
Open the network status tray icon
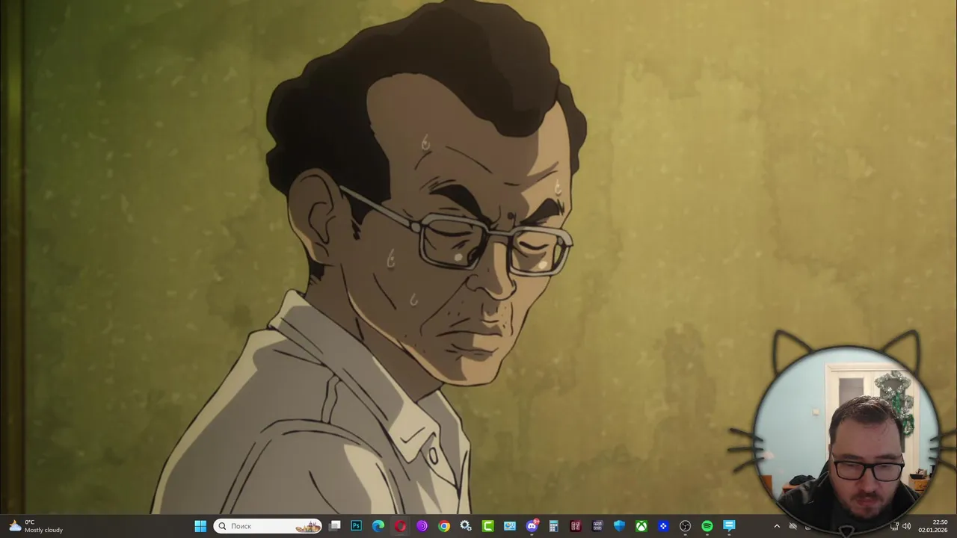[x=895, y=526]
